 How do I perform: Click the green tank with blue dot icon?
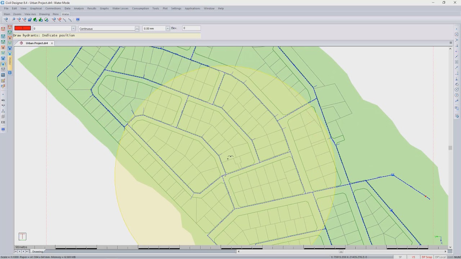tap(41, 20)
